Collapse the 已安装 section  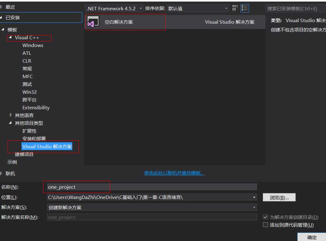coord(1,17)
